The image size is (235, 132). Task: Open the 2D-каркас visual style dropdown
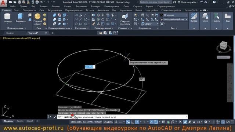pos(174,15)
